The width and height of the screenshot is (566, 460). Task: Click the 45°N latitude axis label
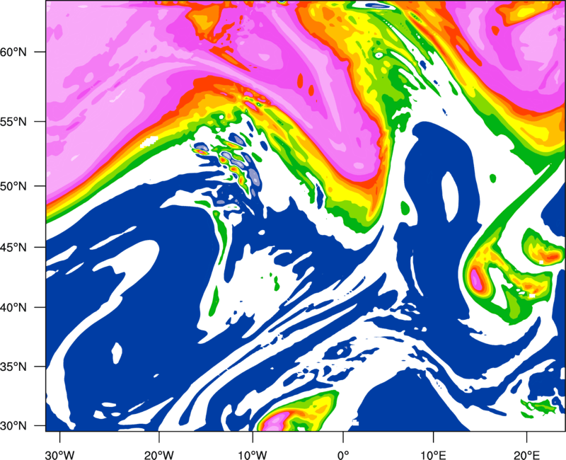[x=13, y=247]
